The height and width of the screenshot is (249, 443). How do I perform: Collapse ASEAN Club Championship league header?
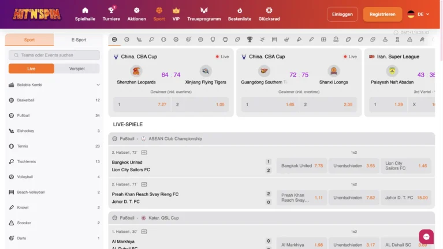(x=271, y=139)
